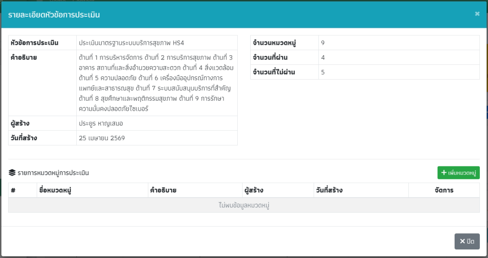This screenshot has height=258, width=488.
Task: Click the เพิ่มหมวดหมู่ green button
Action: pos(458,173)
